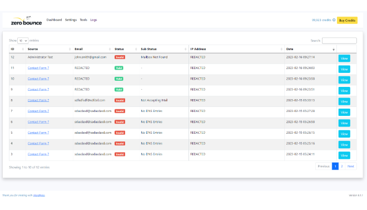View log entry 9 details
The height and width of the screenshot is (210, 367).
[344, 91]
